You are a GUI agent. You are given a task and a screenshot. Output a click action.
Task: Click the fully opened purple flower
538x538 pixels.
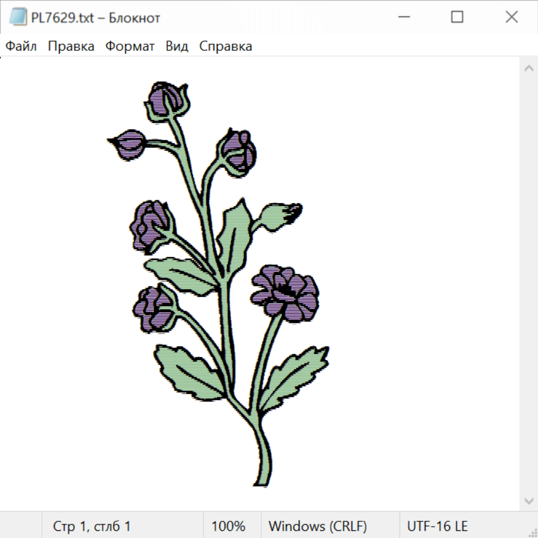pyautogui.click(x=285, y=292)
